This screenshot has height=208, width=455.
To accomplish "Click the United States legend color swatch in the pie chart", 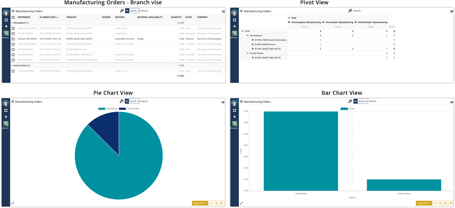I will 122,109.
